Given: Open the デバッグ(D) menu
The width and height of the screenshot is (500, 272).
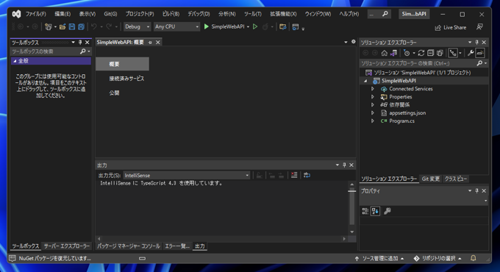Looking at the screenshot, I should coord(199,14).
